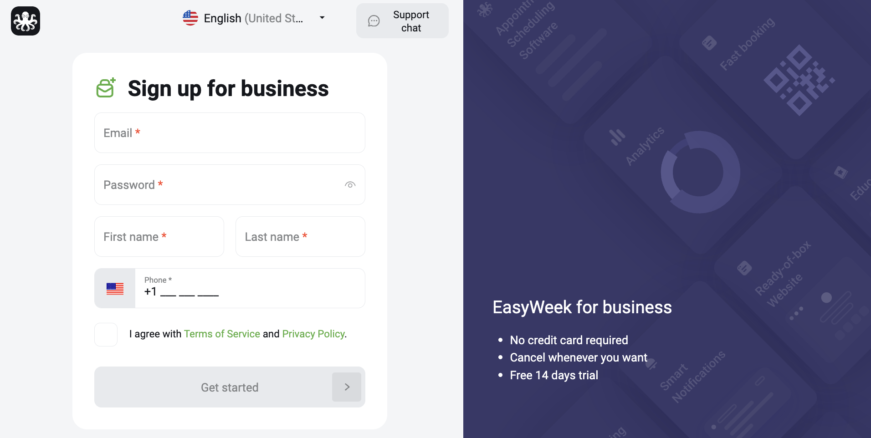Toggle password visibility eye icon
Viewport: 871px width, 438px height.
(x=350, y=185)
